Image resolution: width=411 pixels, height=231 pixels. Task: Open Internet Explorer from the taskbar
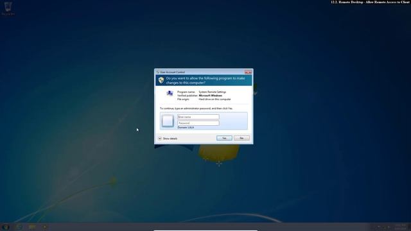19,227
